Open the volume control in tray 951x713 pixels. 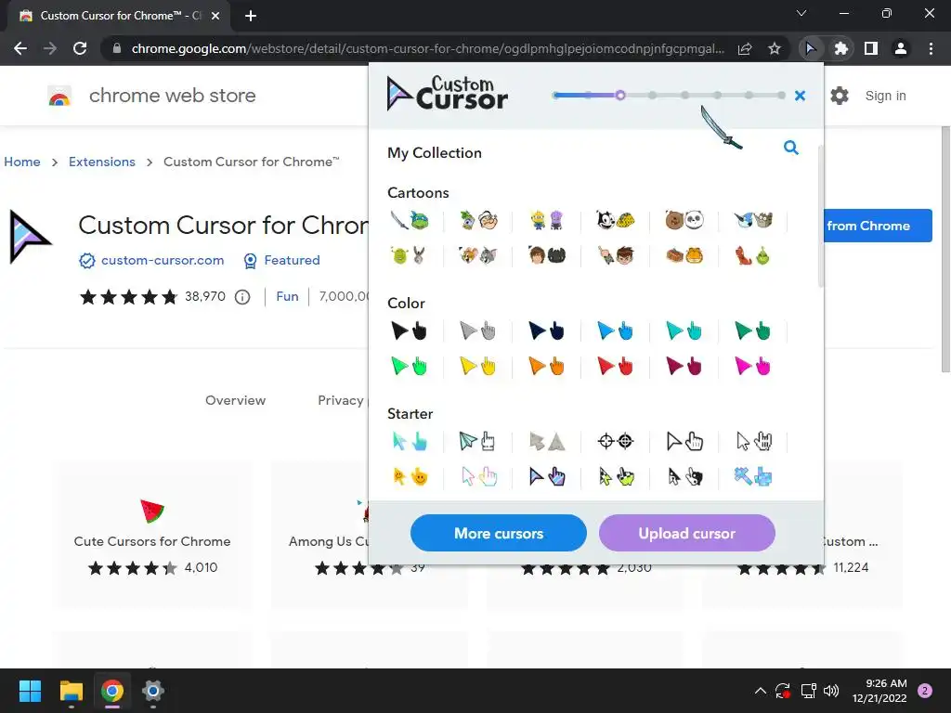tap(831, 691)
